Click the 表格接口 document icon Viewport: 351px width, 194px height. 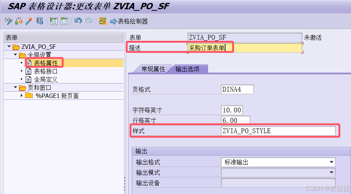point(29,71)
